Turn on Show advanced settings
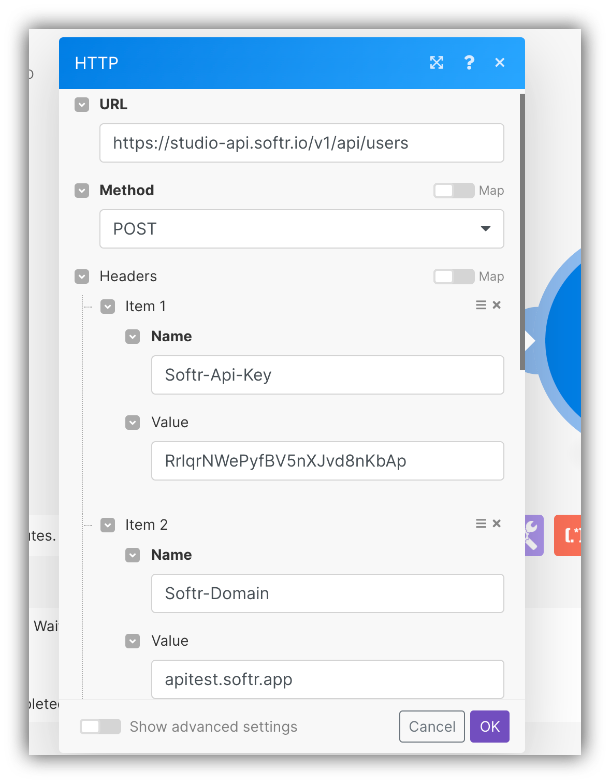This screenshot has height=784, width=610. [100, 727]
